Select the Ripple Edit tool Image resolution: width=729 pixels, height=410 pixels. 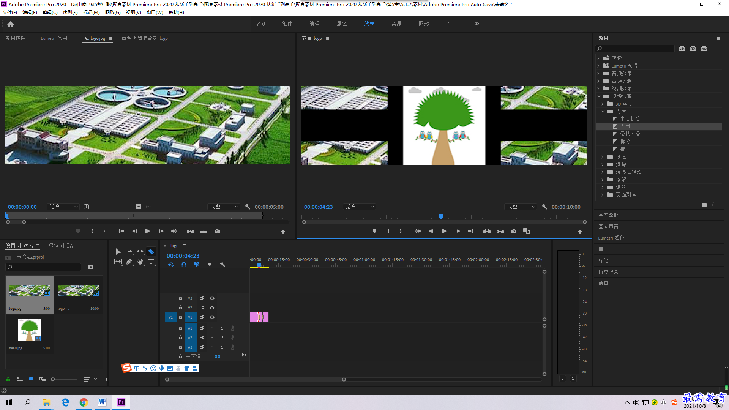click(140, 251)
